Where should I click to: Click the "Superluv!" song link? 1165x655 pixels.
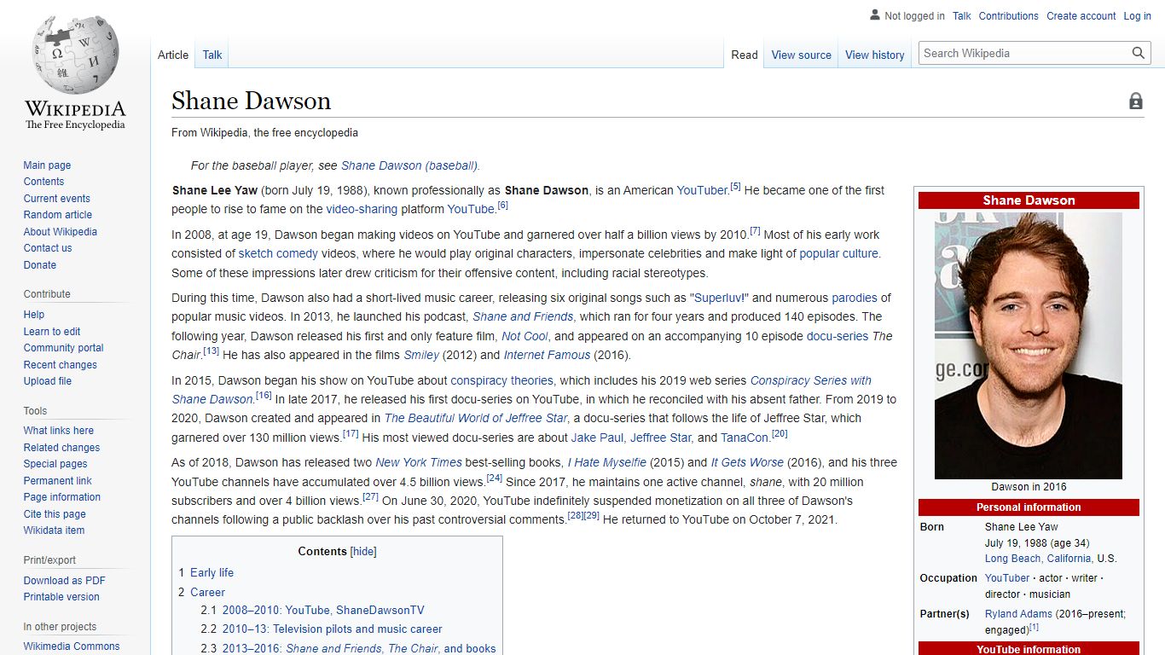[x=718, y=298]
